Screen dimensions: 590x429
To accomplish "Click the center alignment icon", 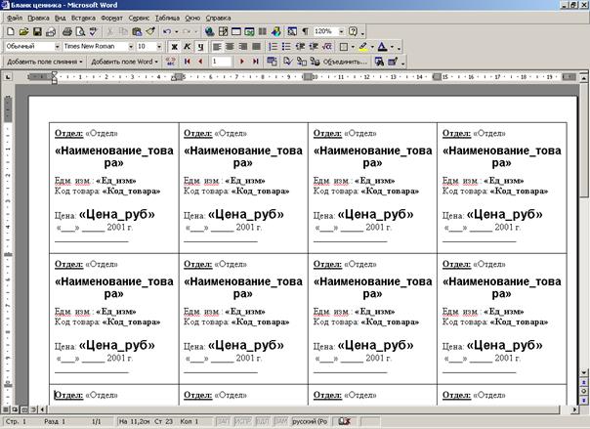I will click(x=230, y=46).
